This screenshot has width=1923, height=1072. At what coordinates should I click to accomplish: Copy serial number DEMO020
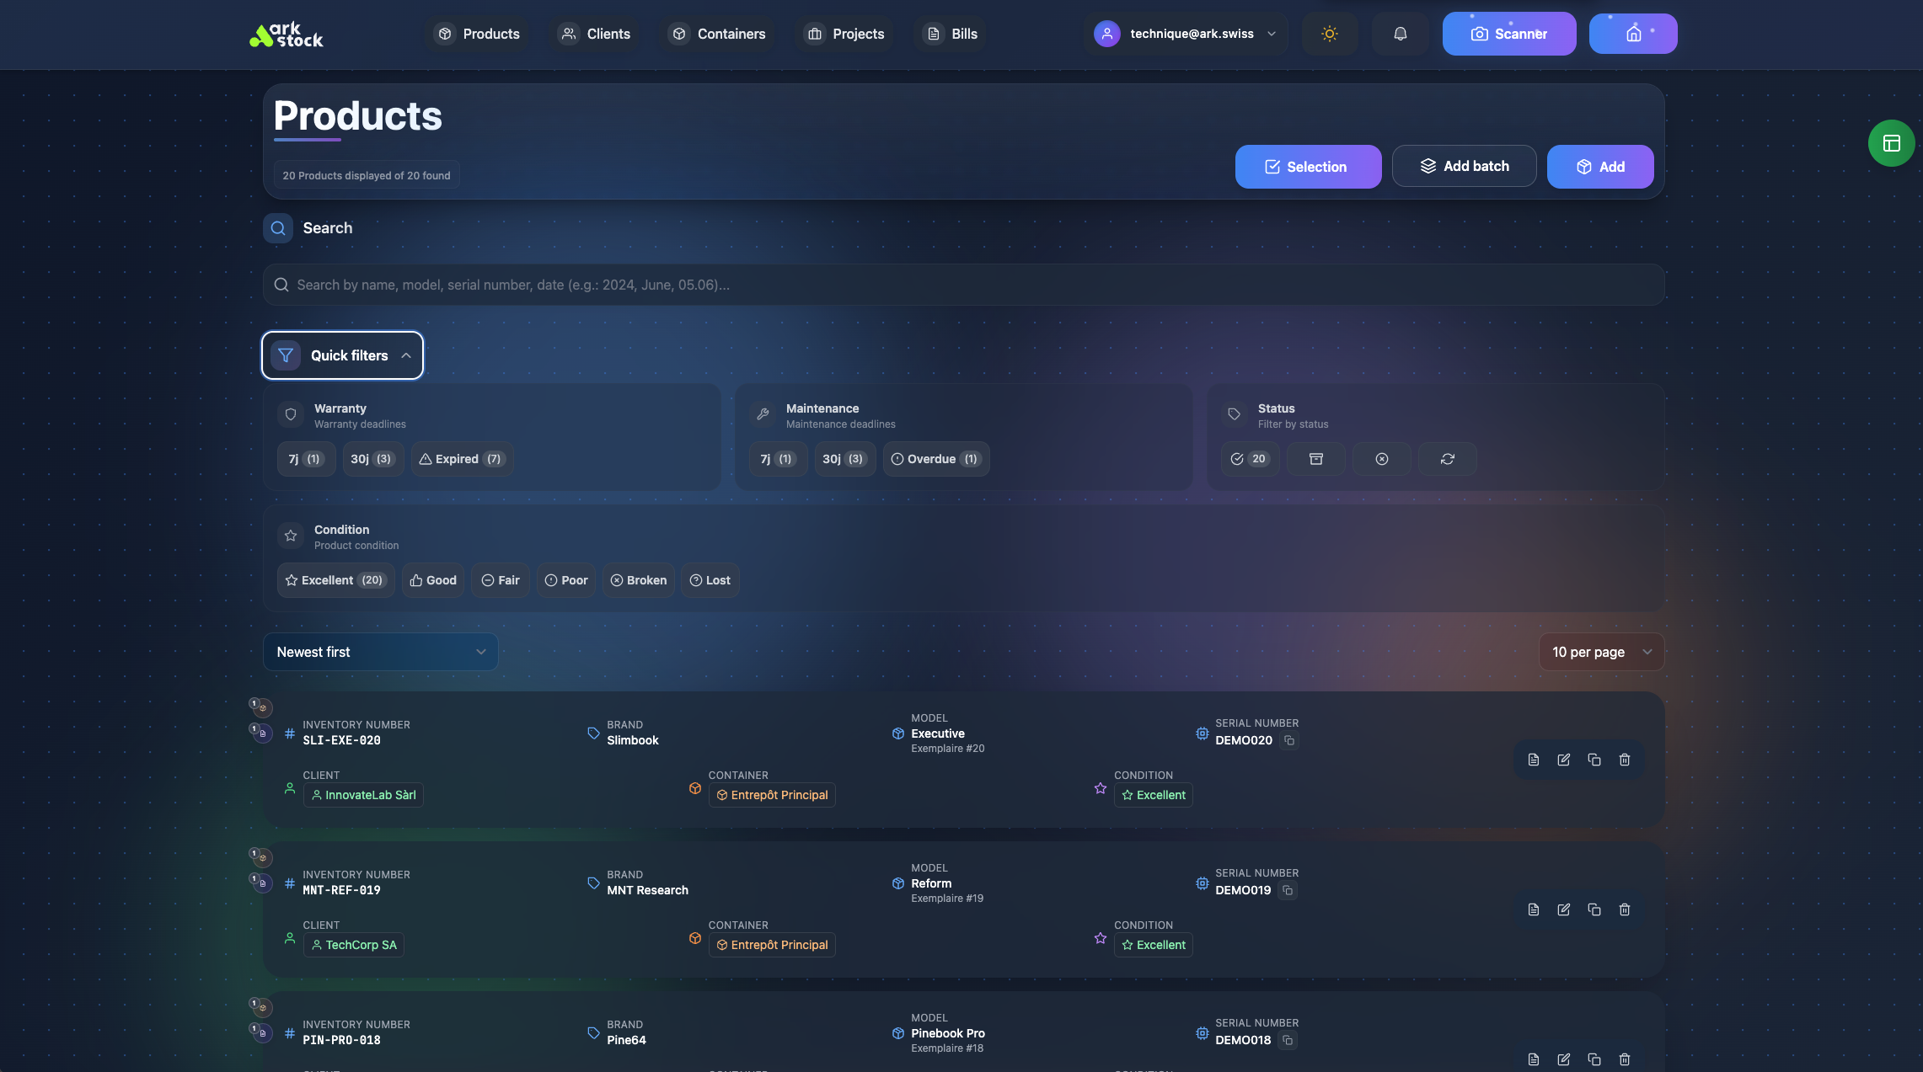pyautogui.click(x=1289, y=740)
